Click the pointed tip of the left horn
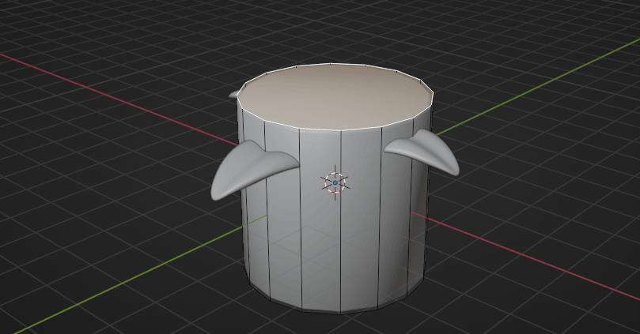The image size is (640, 334). [215, 194]
